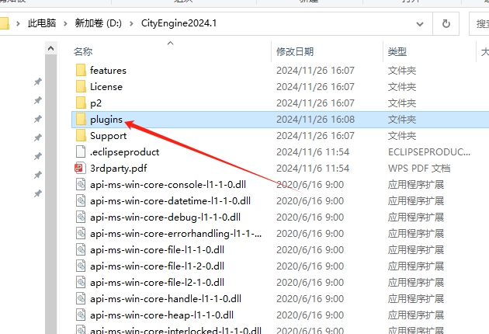
Task: Click the Support folder icon
Action: point(81,135)
